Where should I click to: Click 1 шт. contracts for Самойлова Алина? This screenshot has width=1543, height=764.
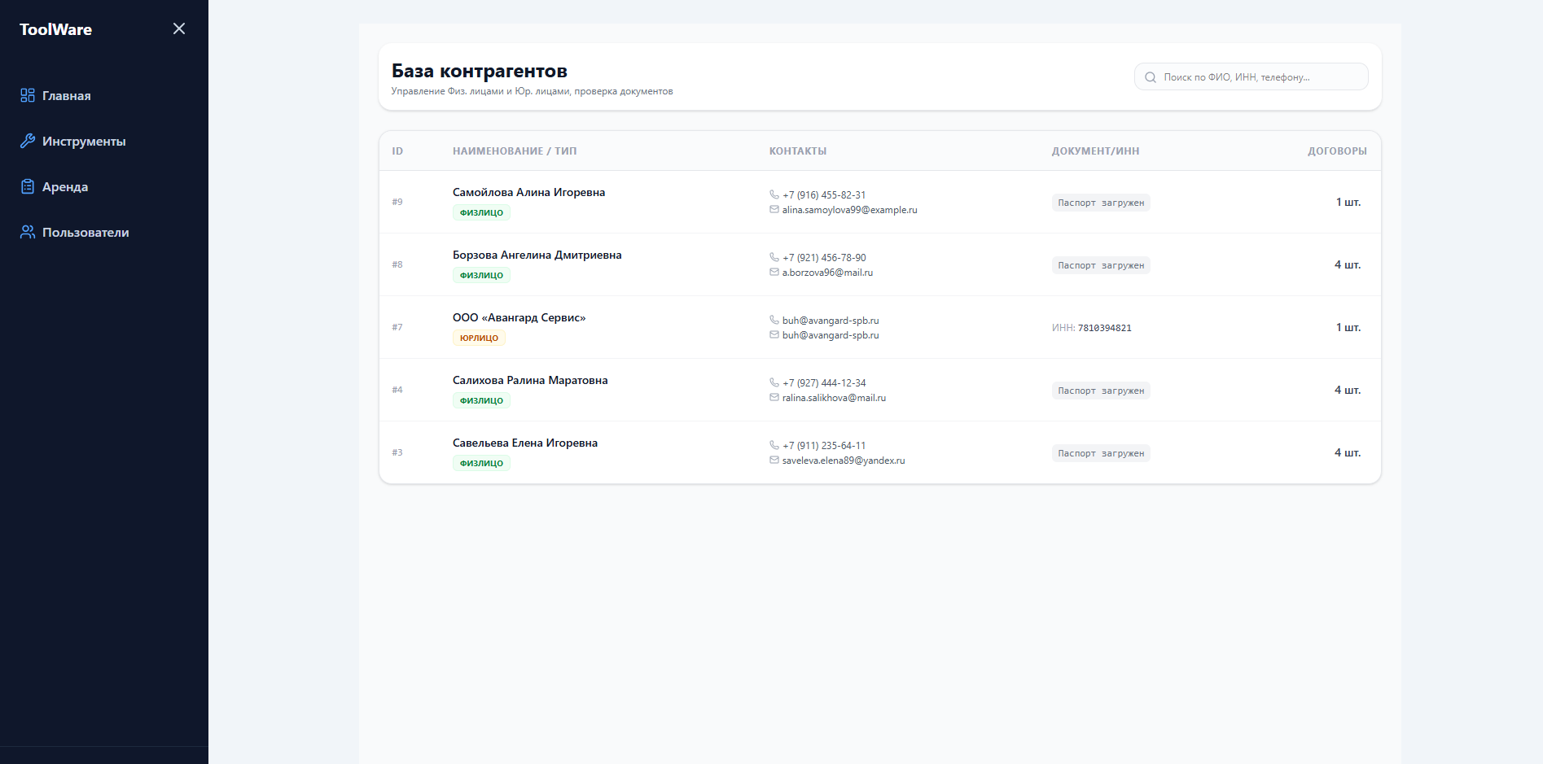(x=1348, y=202)
